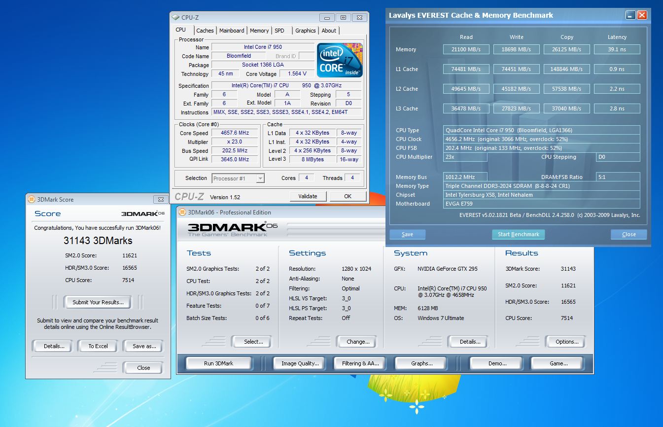The height and width of the screenshot is (427, 663).
Task: Click the Intel Core i7 logo in CPU-Z
Action: coord(340,60)
